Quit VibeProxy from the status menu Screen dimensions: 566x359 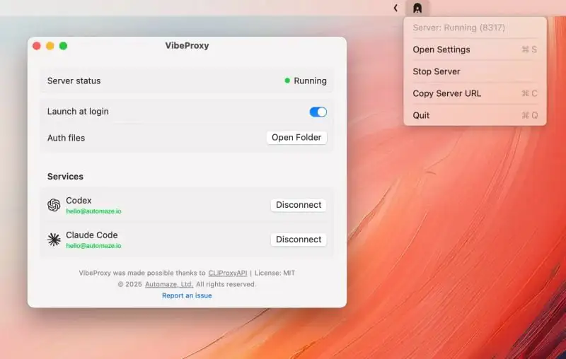click(x=421, y=115)
